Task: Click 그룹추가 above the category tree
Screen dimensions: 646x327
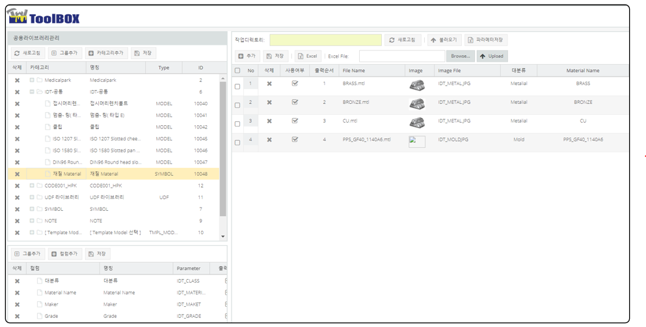Action: [x=64, y=53]
